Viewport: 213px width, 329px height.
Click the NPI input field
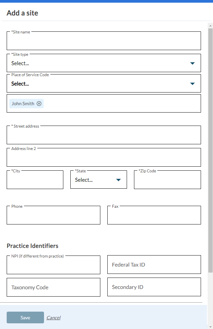pos(53,266)
